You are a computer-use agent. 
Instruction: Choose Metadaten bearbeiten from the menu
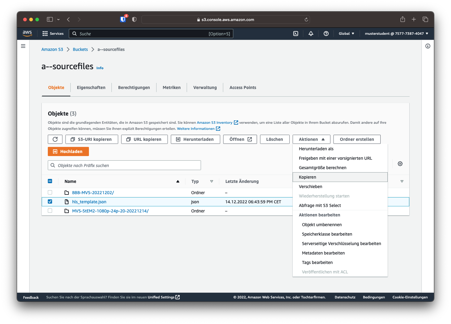pyautogui.click(x=340, y=253)
